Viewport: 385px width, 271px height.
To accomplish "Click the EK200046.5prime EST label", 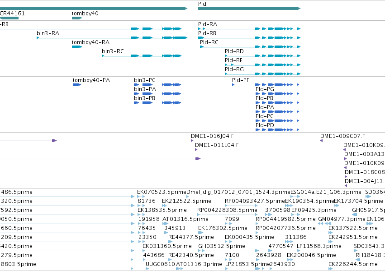I will (x=311, y=256).
